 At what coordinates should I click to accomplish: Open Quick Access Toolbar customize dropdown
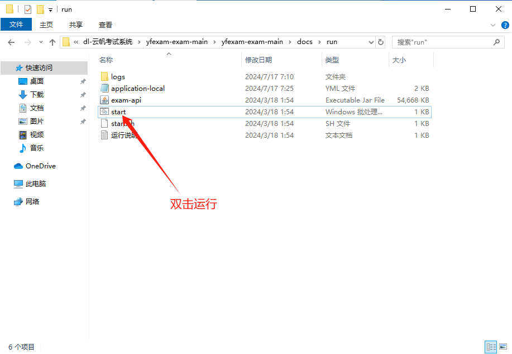point(50,9)
